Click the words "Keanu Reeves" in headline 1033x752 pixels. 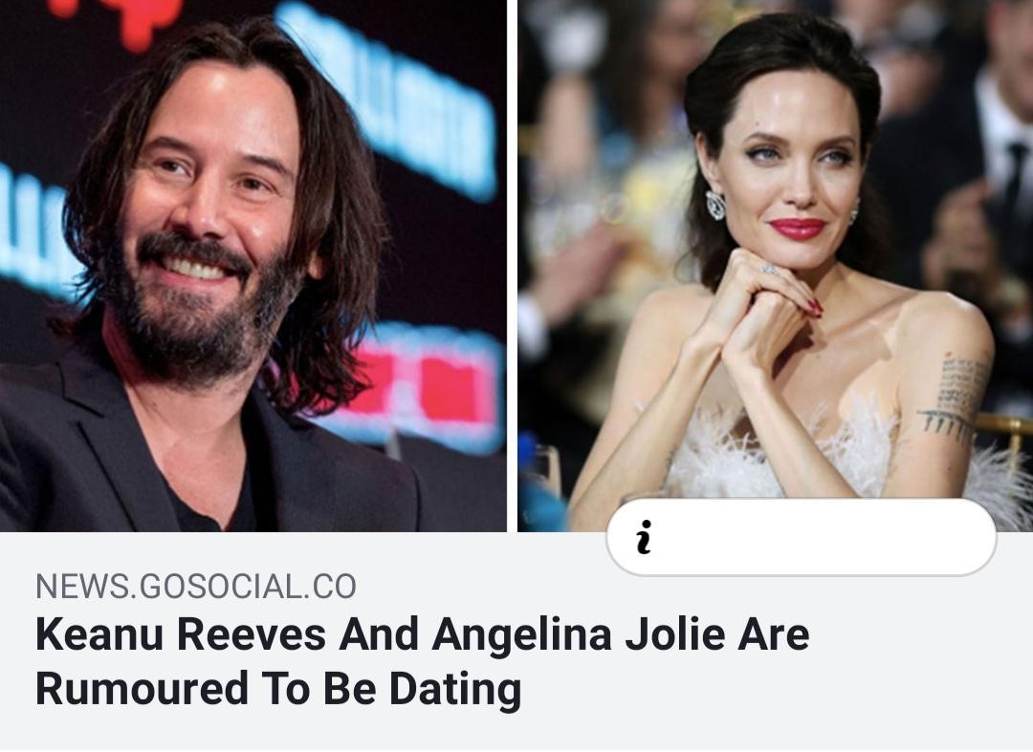tap(181, 634)
